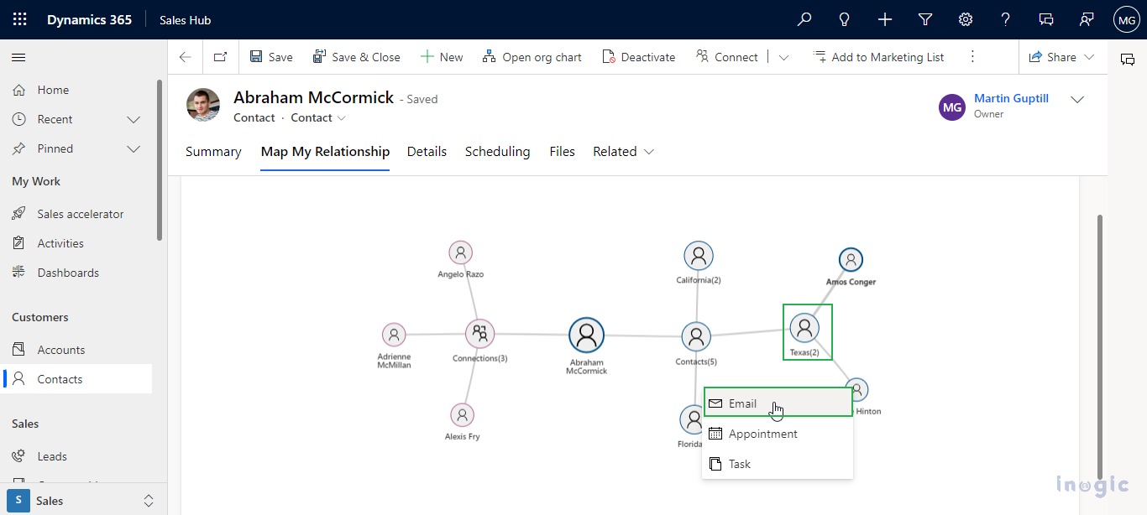This screenshot has height=515, width=1147.
Task: Open the org chart for Abraham McCormick
Action: click(x=532, y=56)
